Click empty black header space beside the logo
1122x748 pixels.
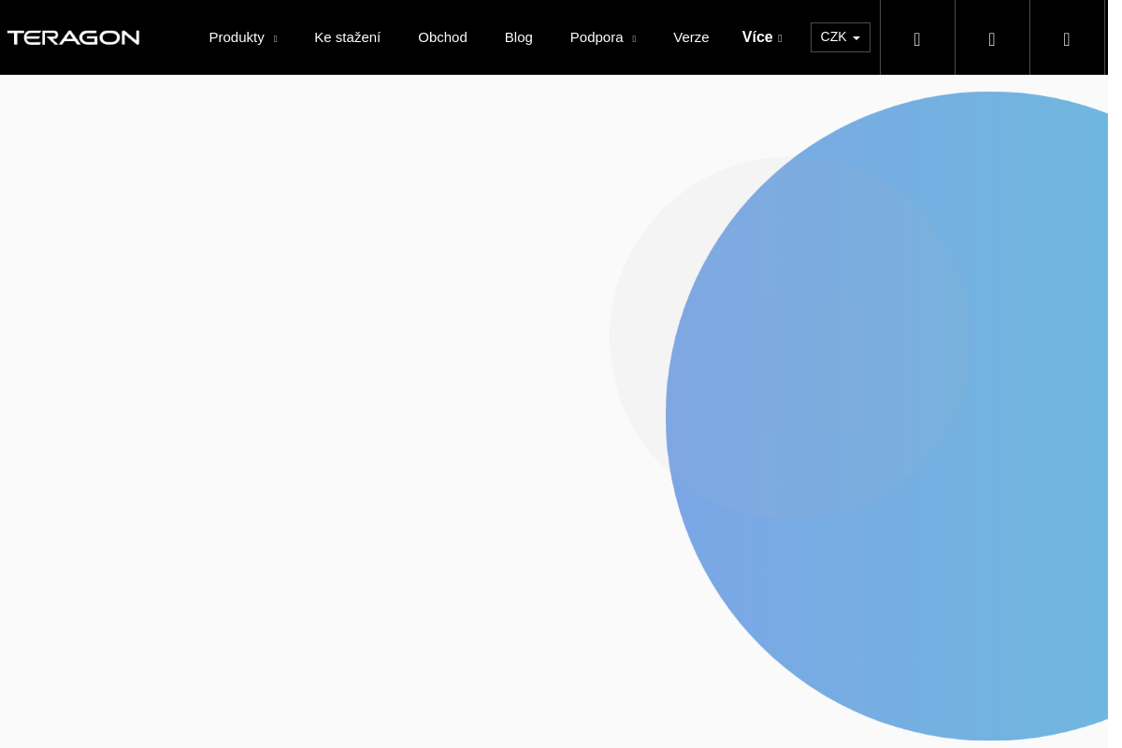[x=173, y=37]
